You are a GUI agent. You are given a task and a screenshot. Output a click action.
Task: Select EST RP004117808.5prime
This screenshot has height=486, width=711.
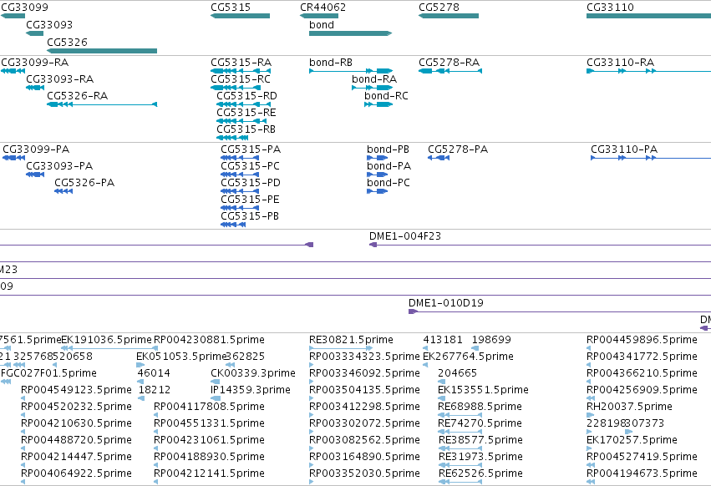click(x=209, y=407)
